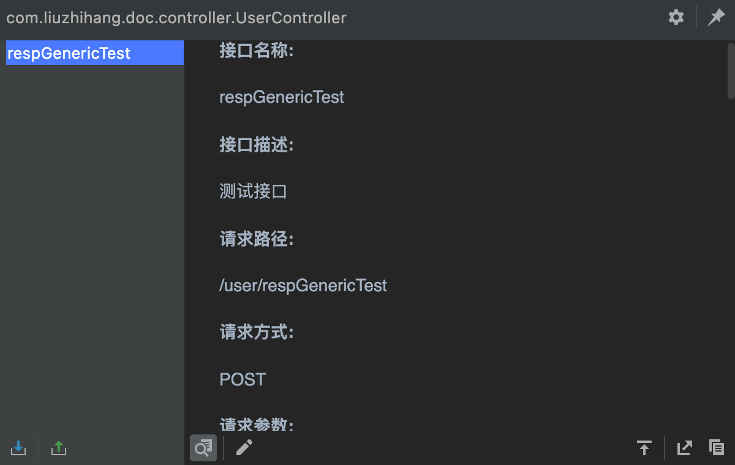Click the POST method text

(243, 379)
